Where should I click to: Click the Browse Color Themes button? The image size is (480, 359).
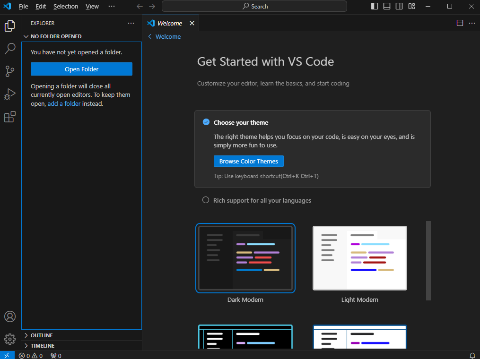point(248,161)
